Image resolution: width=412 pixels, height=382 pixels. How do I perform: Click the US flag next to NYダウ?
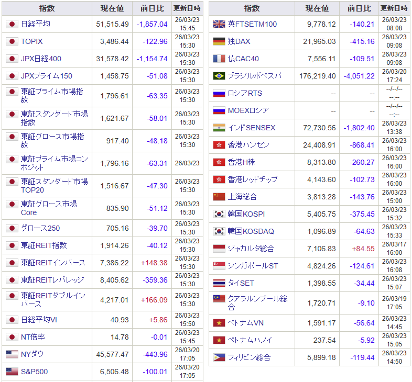12,354
